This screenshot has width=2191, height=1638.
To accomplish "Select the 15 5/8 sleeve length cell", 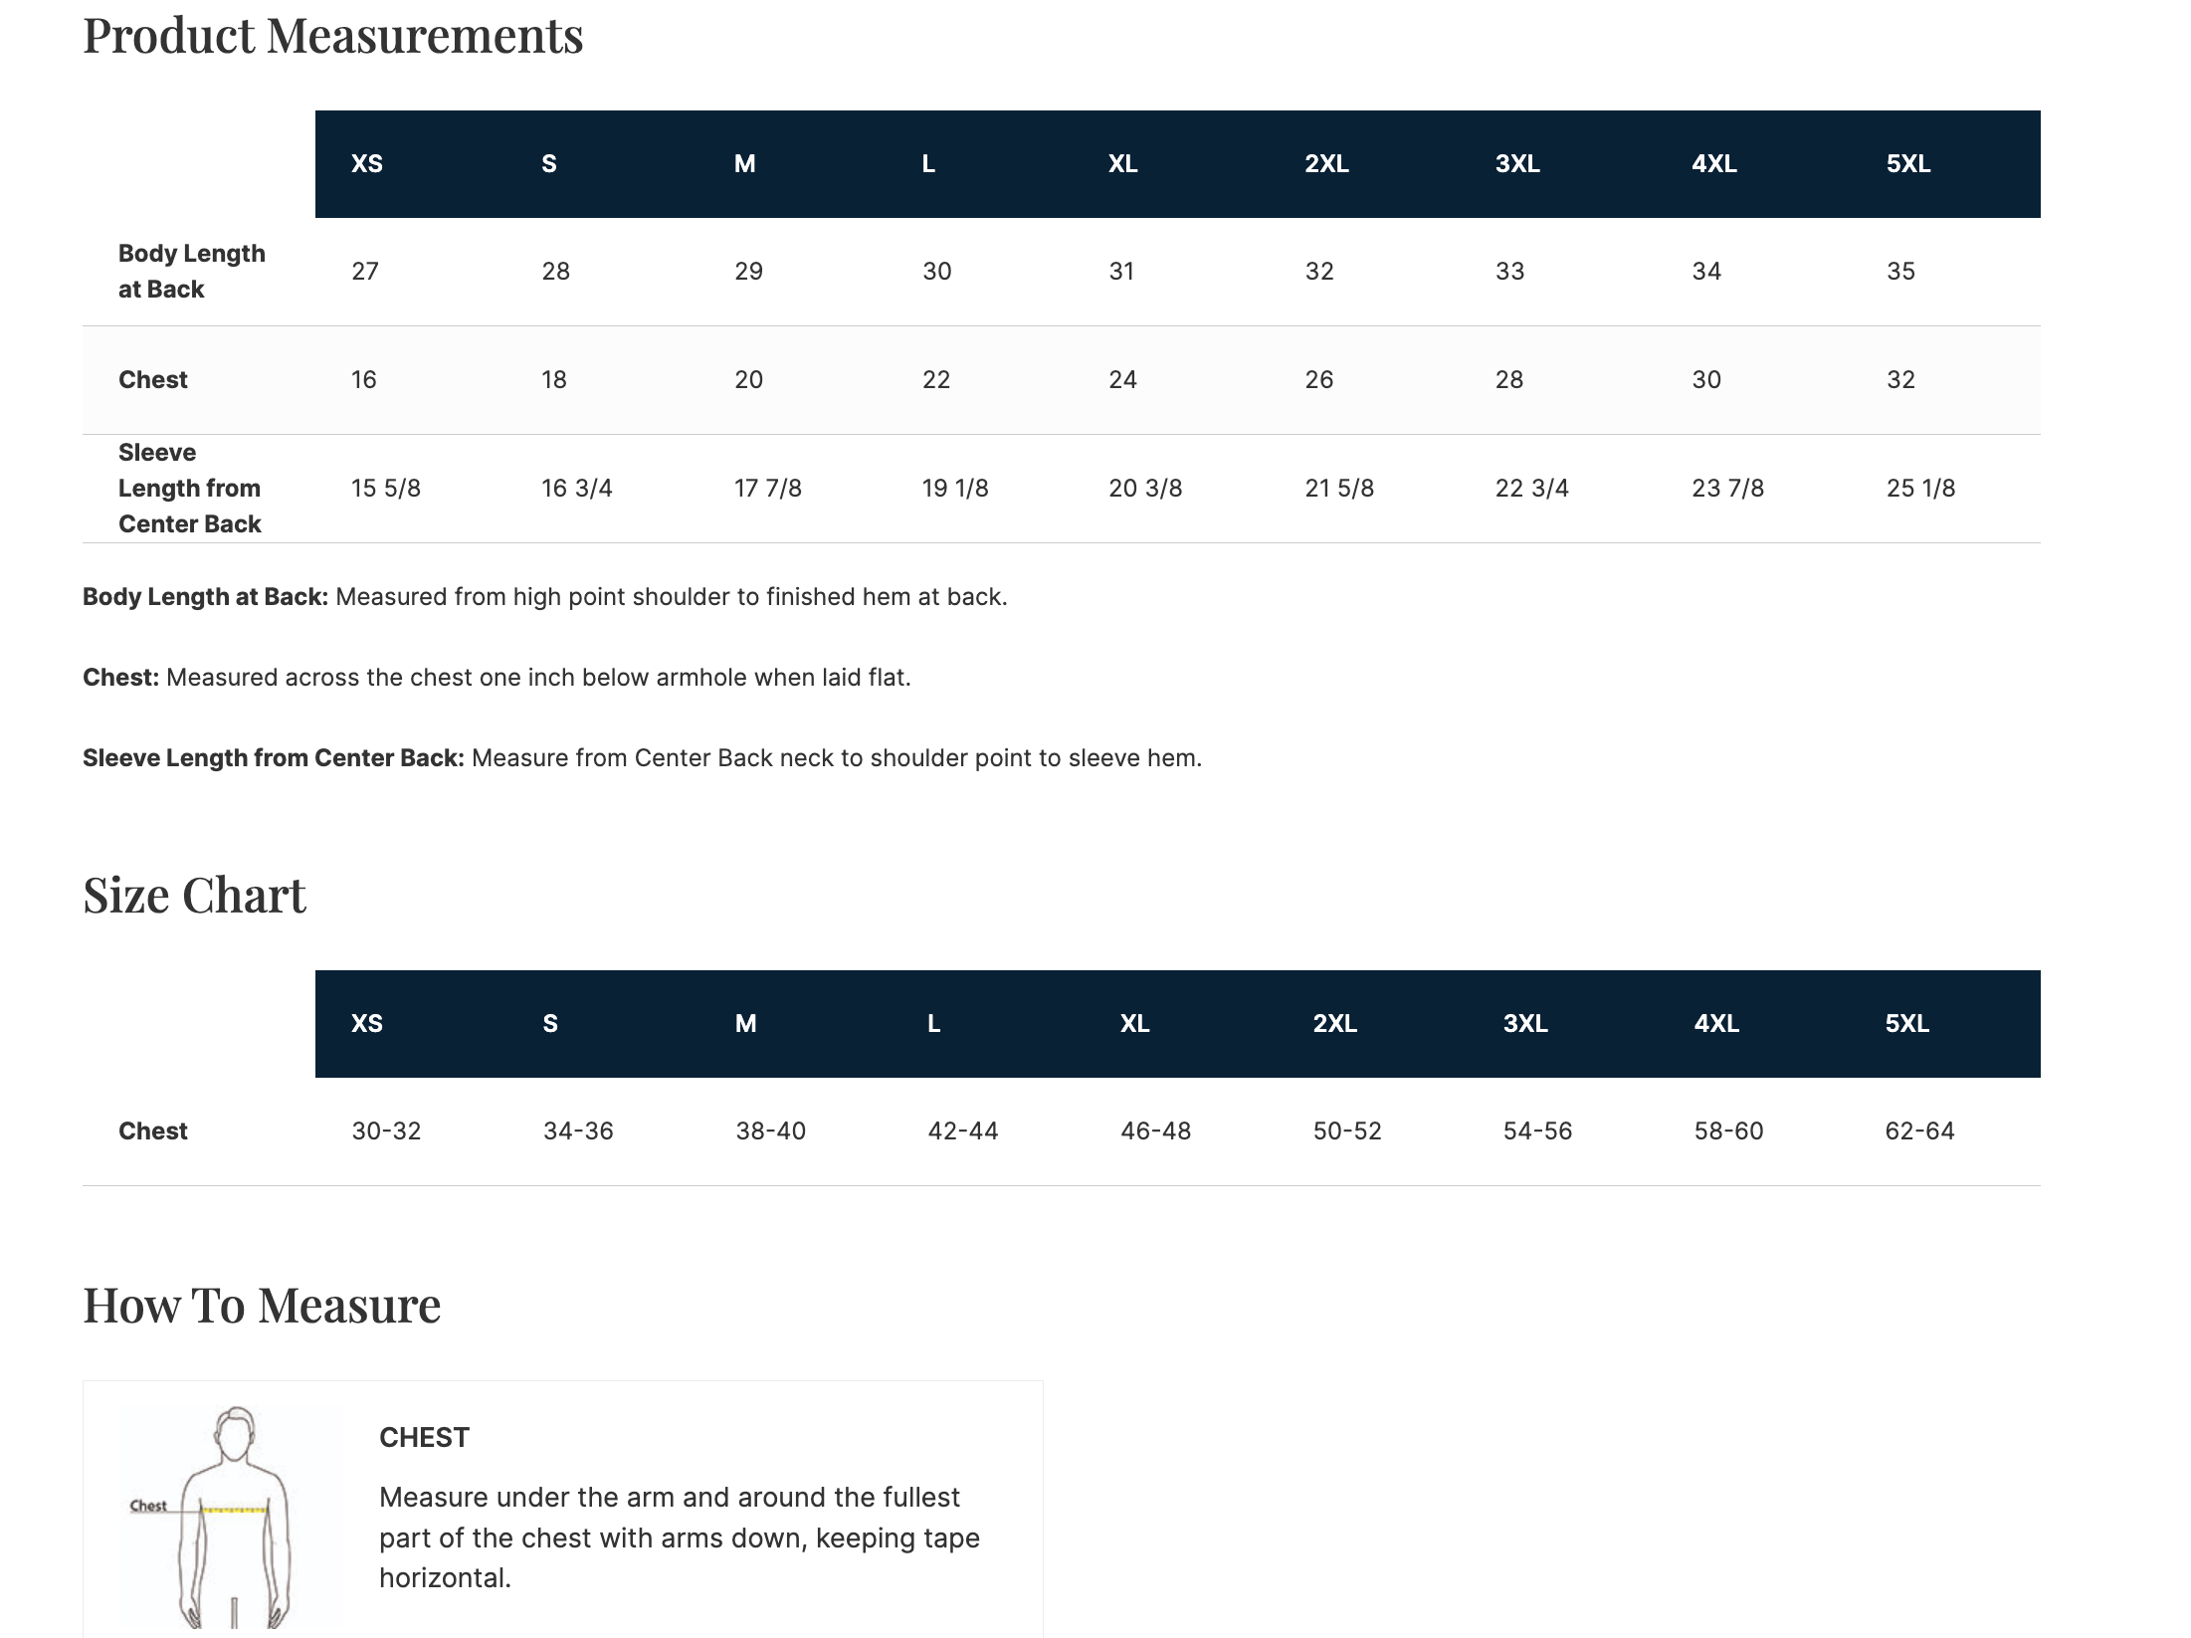I will click(x=386, y=489).
